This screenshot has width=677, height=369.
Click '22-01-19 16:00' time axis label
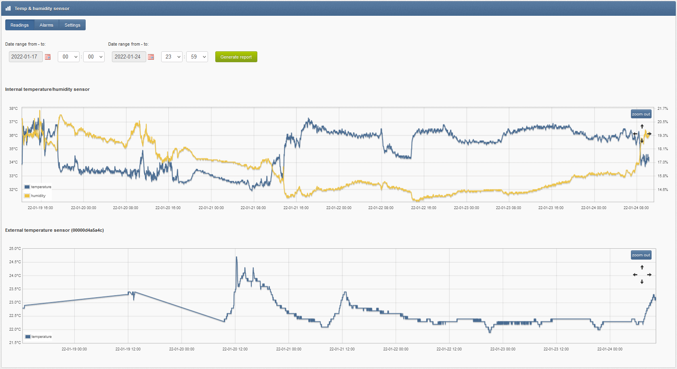point(40,208)
